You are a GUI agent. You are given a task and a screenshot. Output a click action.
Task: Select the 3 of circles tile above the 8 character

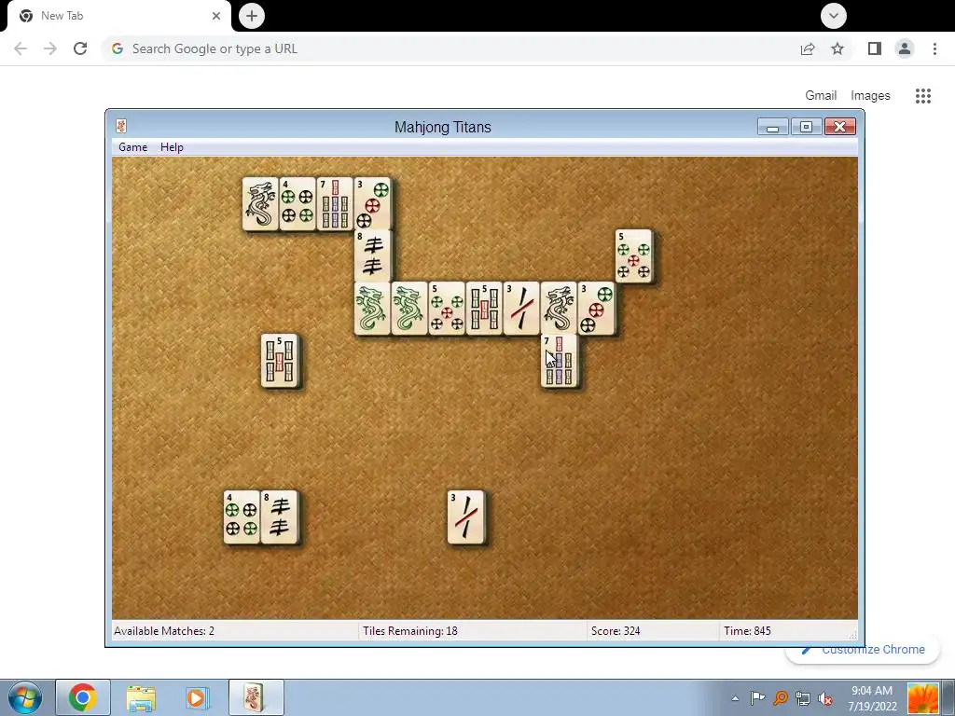pos(372,204)
